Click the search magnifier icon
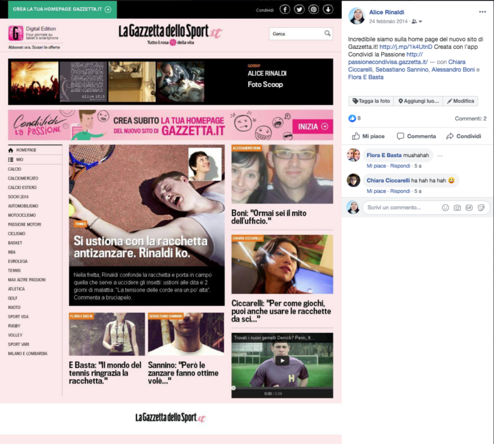 point(327,33)
